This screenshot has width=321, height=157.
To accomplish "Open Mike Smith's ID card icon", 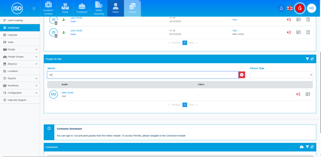I will [x=308, y=94].
